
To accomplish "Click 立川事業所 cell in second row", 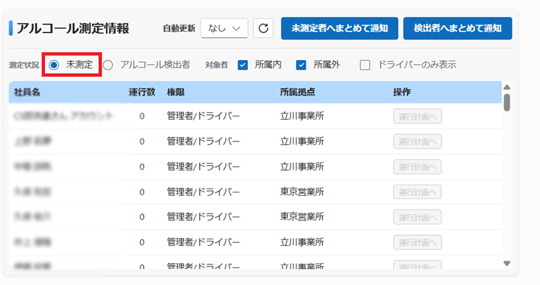I will coord(302,141).
